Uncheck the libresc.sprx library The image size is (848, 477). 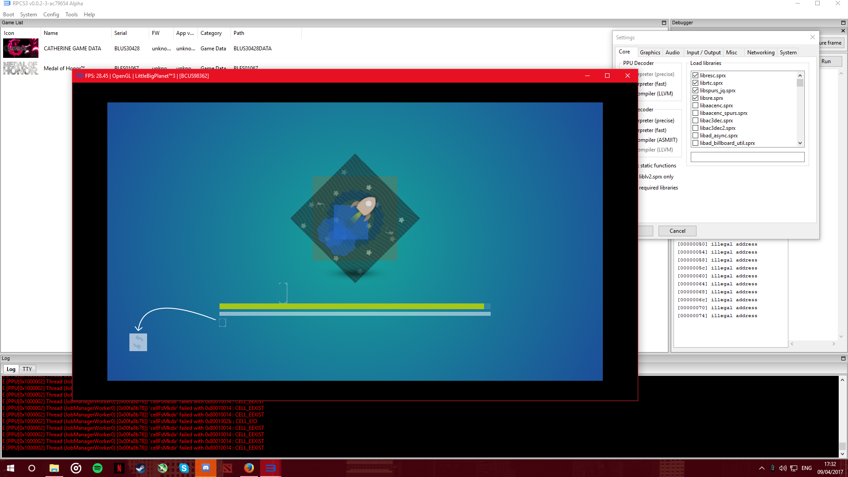[696, 76]
